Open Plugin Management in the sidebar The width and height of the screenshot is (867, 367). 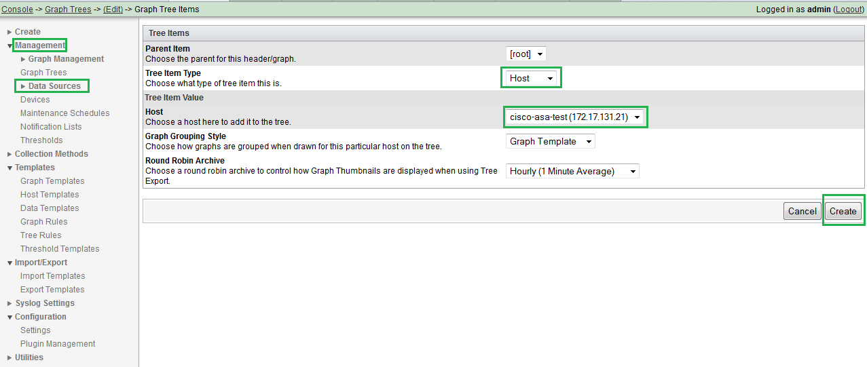point(58,344)
